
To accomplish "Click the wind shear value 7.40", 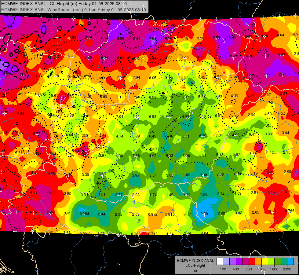I will (137, 97).
